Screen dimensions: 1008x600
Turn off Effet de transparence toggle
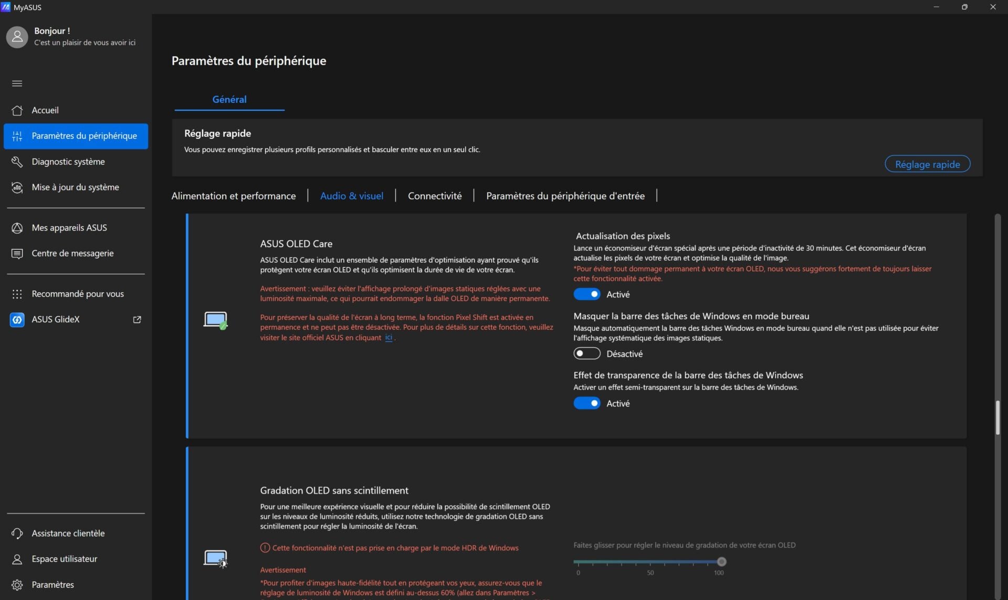(586, 403)
